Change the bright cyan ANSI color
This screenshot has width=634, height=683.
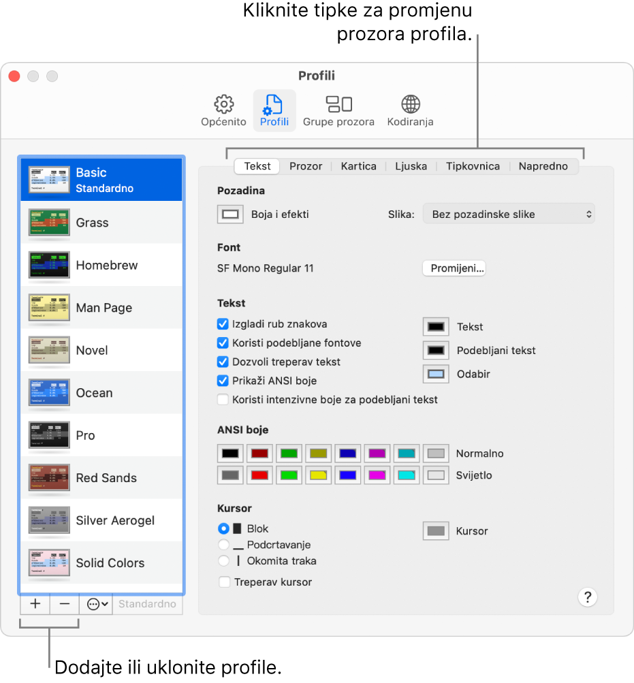pyautogui.click(x=407, y=475)
